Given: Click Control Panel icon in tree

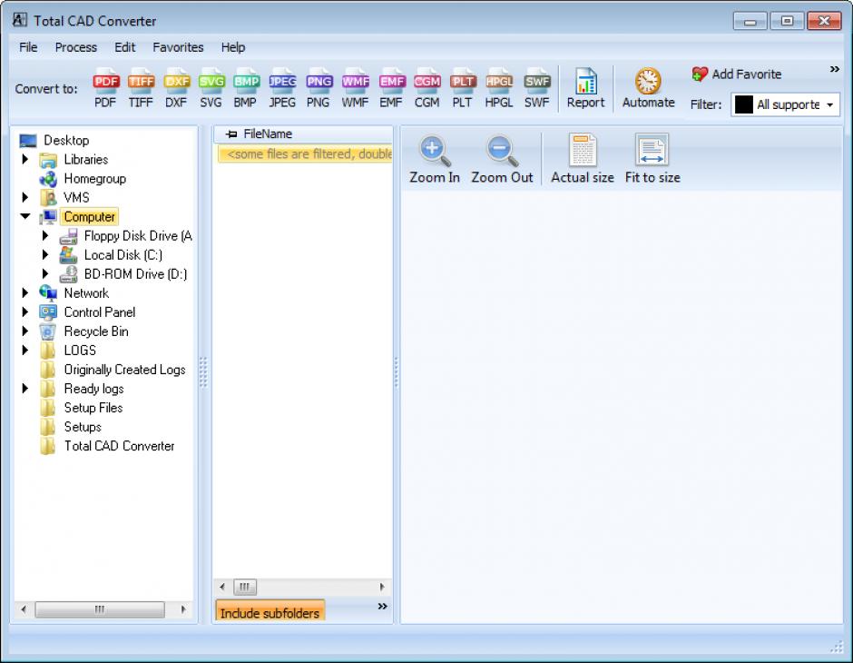Looking at the screenshot, I should point(48,312).
